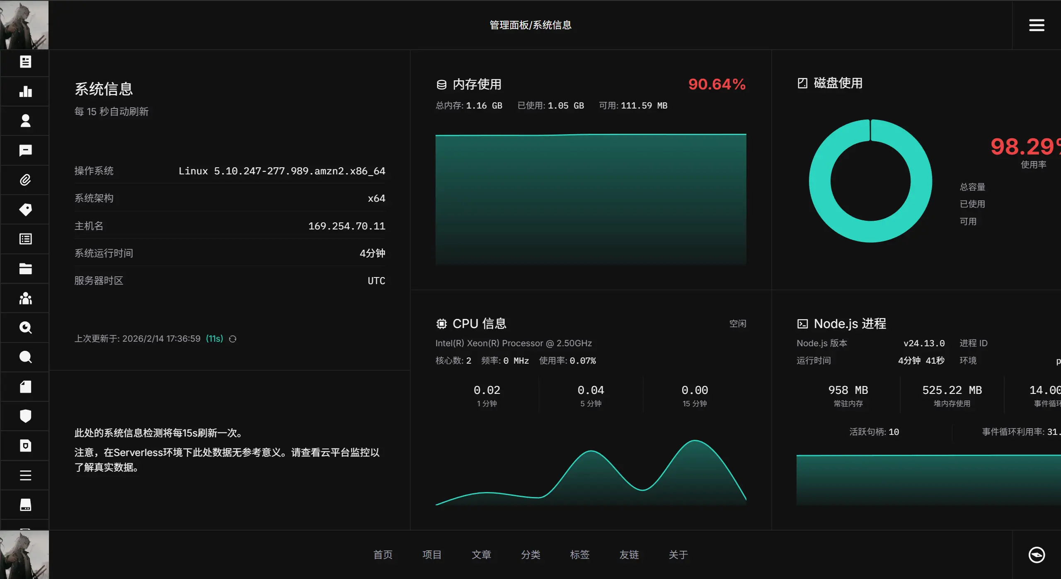This screenshot has width=1061, height=579.
Task: Open the shield security sidebar icon
Action: 25,416
